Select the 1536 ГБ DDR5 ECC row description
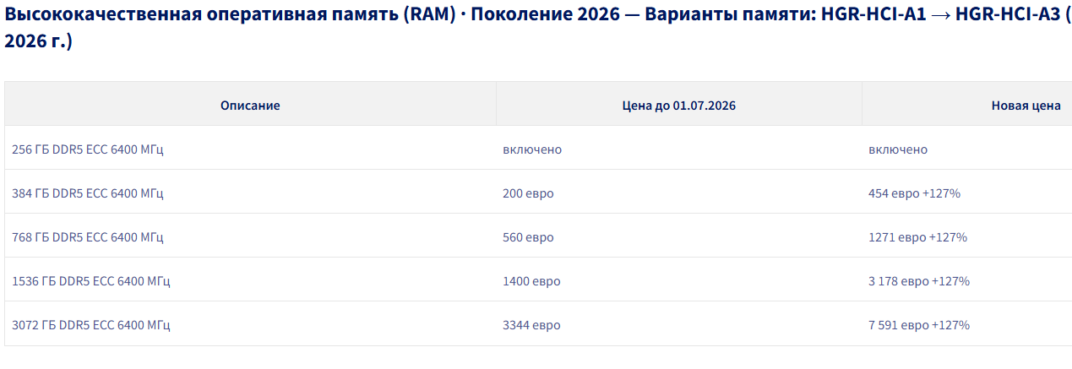The width and height of the screenshot is (1072, 369). tap(91, 281)
